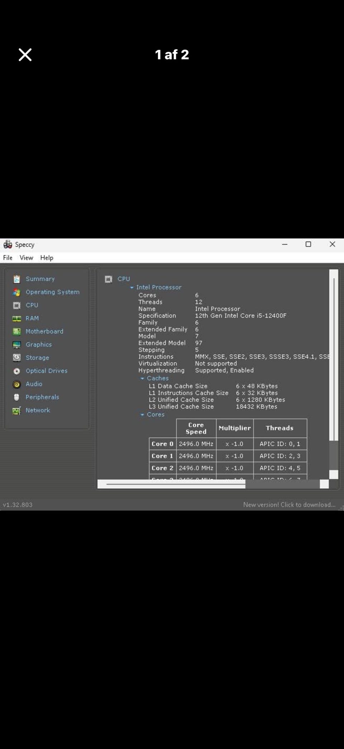Click L2 Unified Cache Size row
The height and width of the screenshot is (749, 344).
tap(217, 400)
